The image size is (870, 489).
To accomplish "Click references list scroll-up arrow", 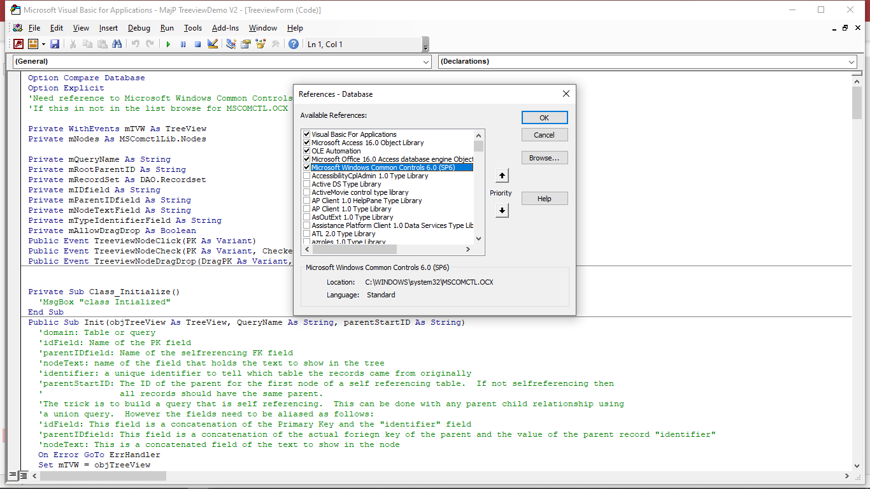I will [x=479, y=135].
